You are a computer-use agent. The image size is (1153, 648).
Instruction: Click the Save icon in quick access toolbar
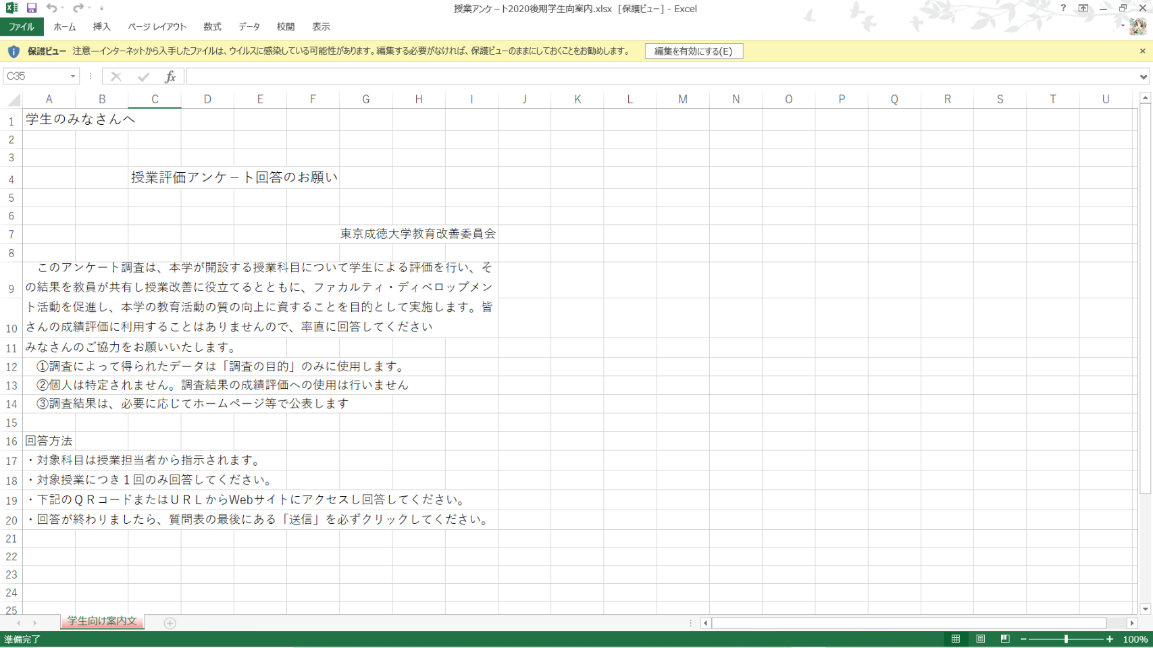coord(31,8)
